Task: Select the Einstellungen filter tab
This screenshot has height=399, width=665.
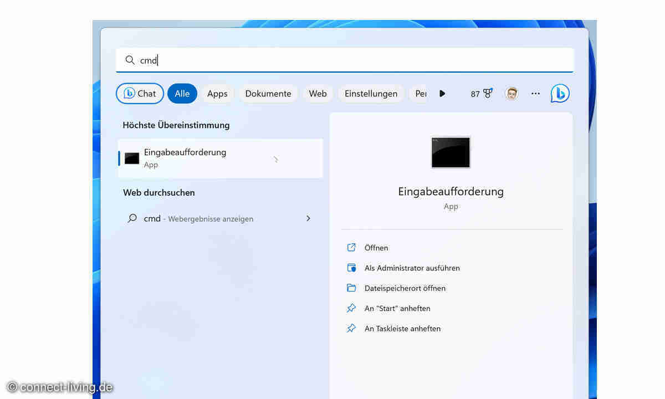Action: pyautogui.click(x=371, y=94)
